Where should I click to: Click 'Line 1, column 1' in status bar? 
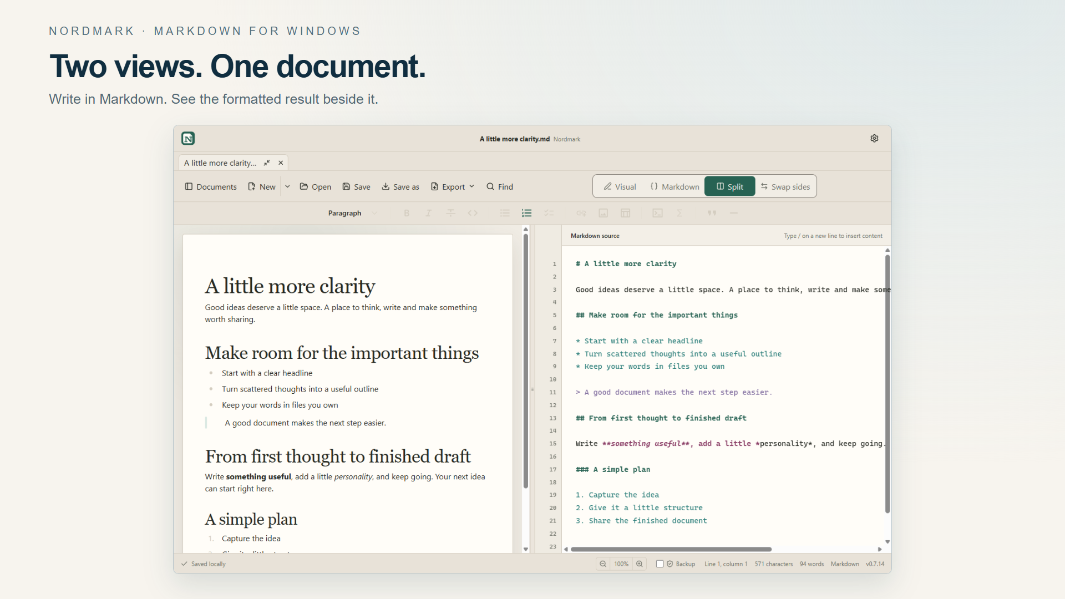tap(726, 564)
